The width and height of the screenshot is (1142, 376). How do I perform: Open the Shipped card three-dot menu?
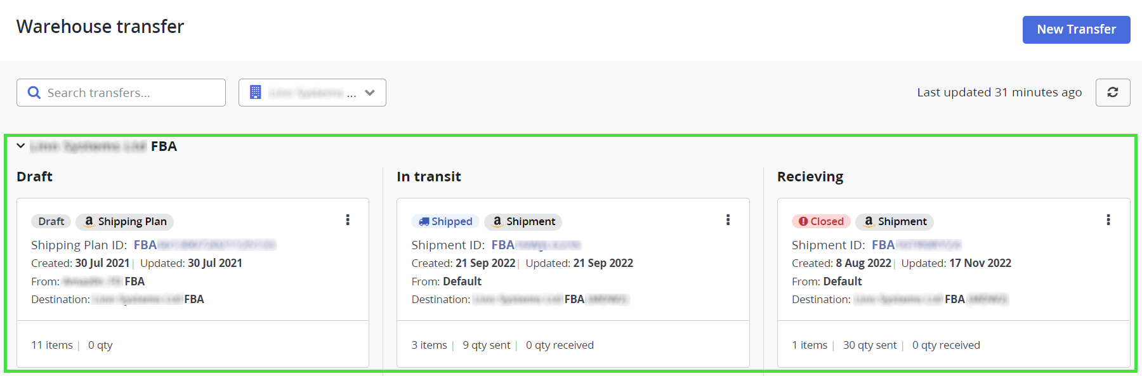[728, 220]
